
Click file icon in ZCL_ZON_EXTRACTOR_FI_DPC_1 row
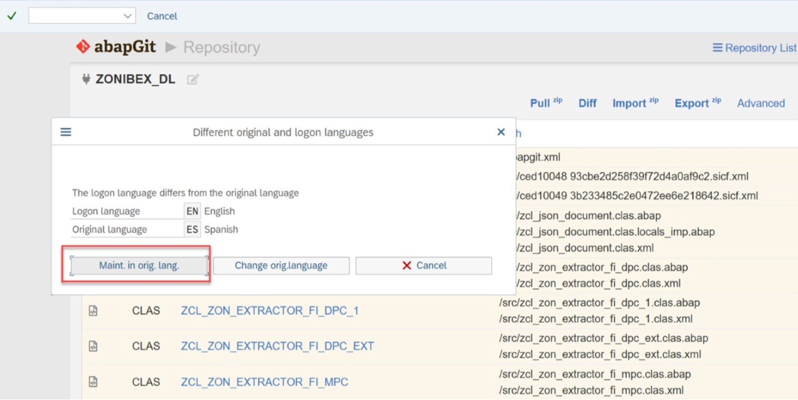[x=93, y=311]
